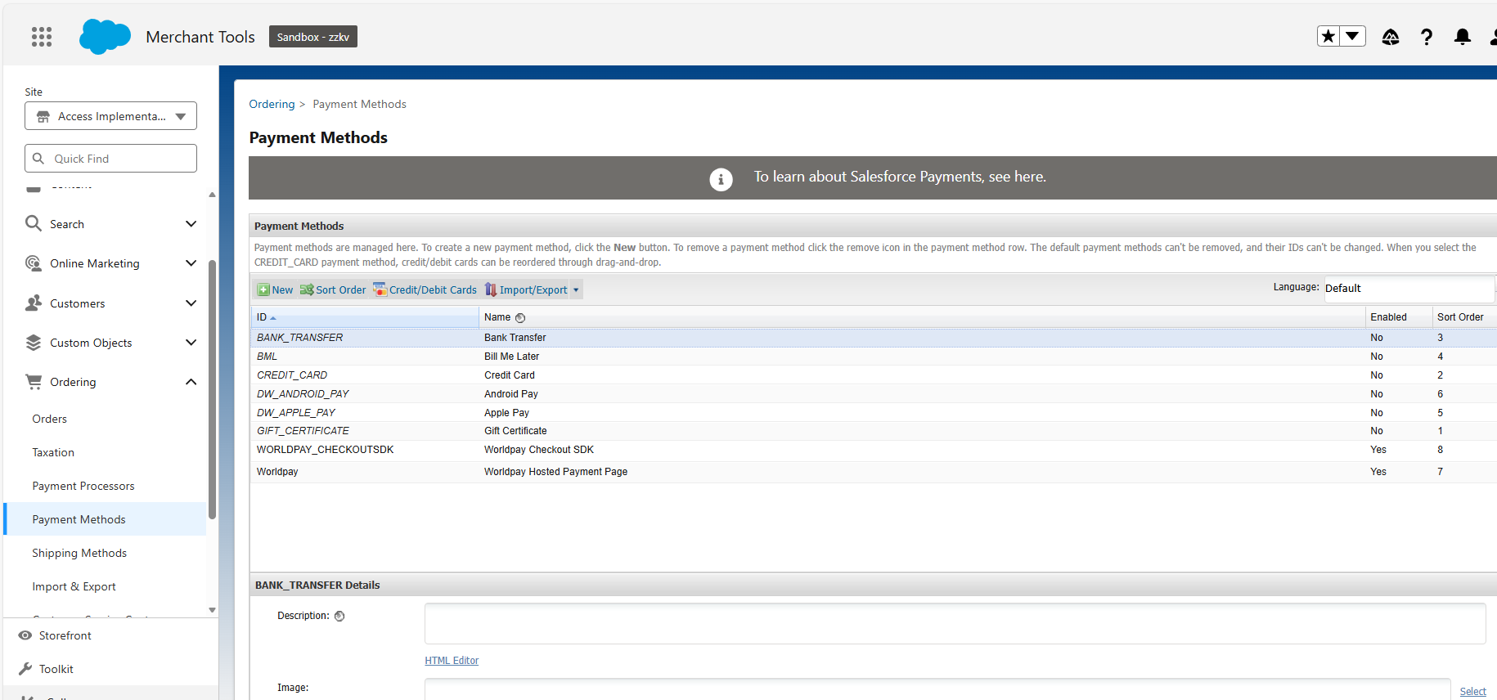Image resolution: width=1497 pixels, height=700 pixels.
Task: Open the favorites dropdown arrow
Action: 1353,36
